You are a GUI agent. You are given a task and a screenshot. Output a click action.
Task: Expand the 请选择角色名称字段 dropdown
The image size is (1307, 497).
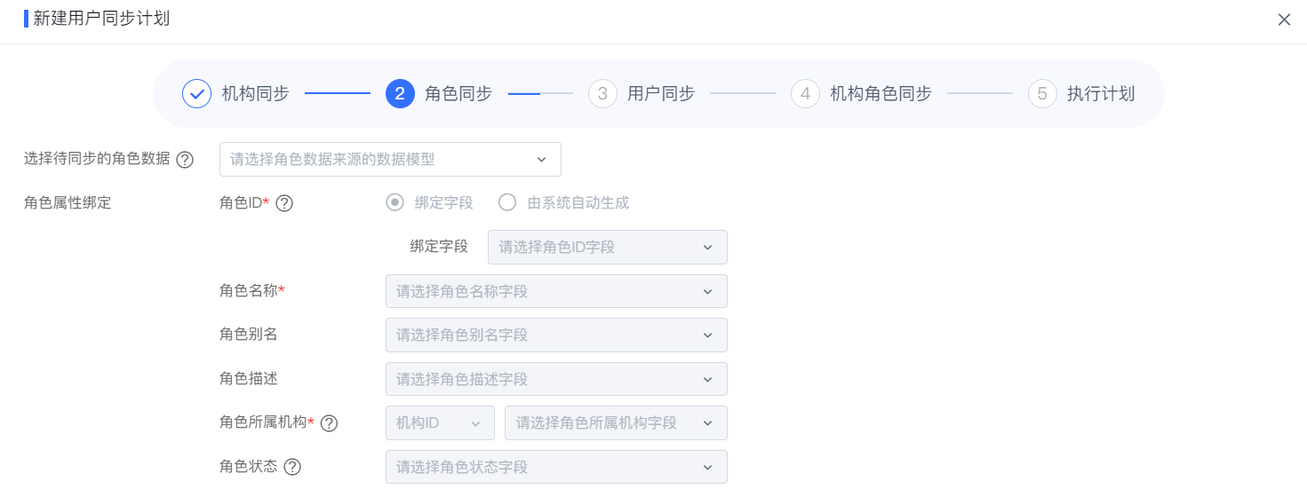pyautogui.click(x=556, y=291)
